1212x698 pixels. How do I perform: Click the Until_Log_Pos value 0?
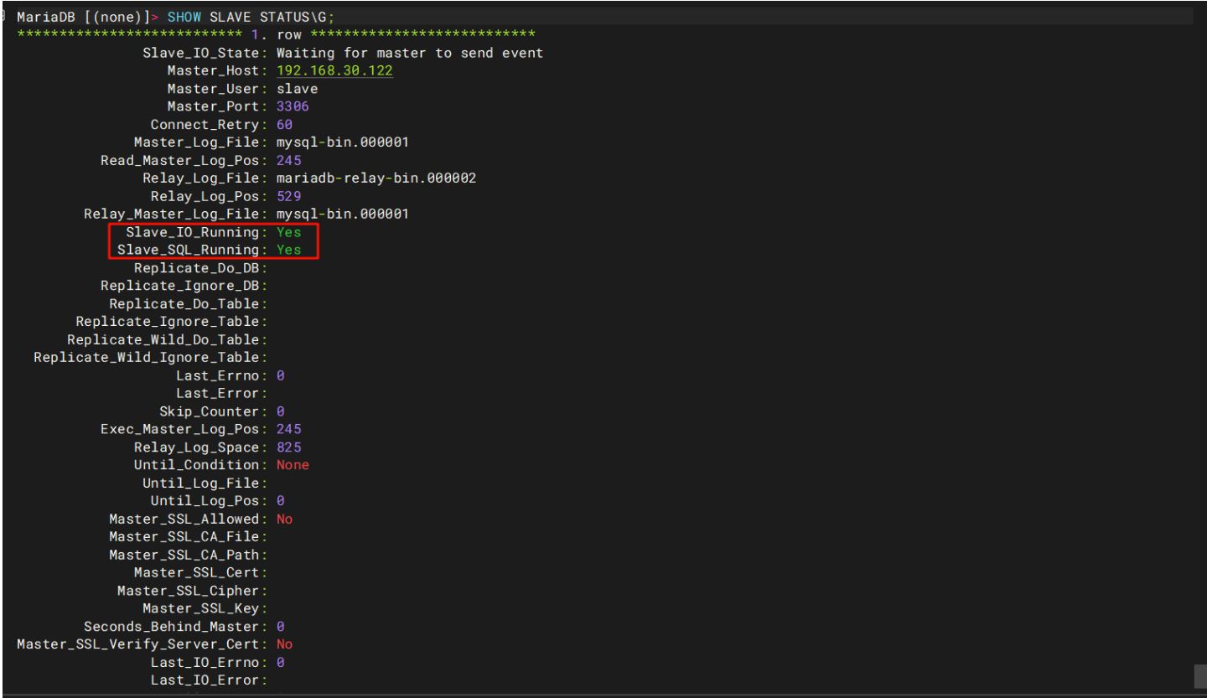click(280, 501)
